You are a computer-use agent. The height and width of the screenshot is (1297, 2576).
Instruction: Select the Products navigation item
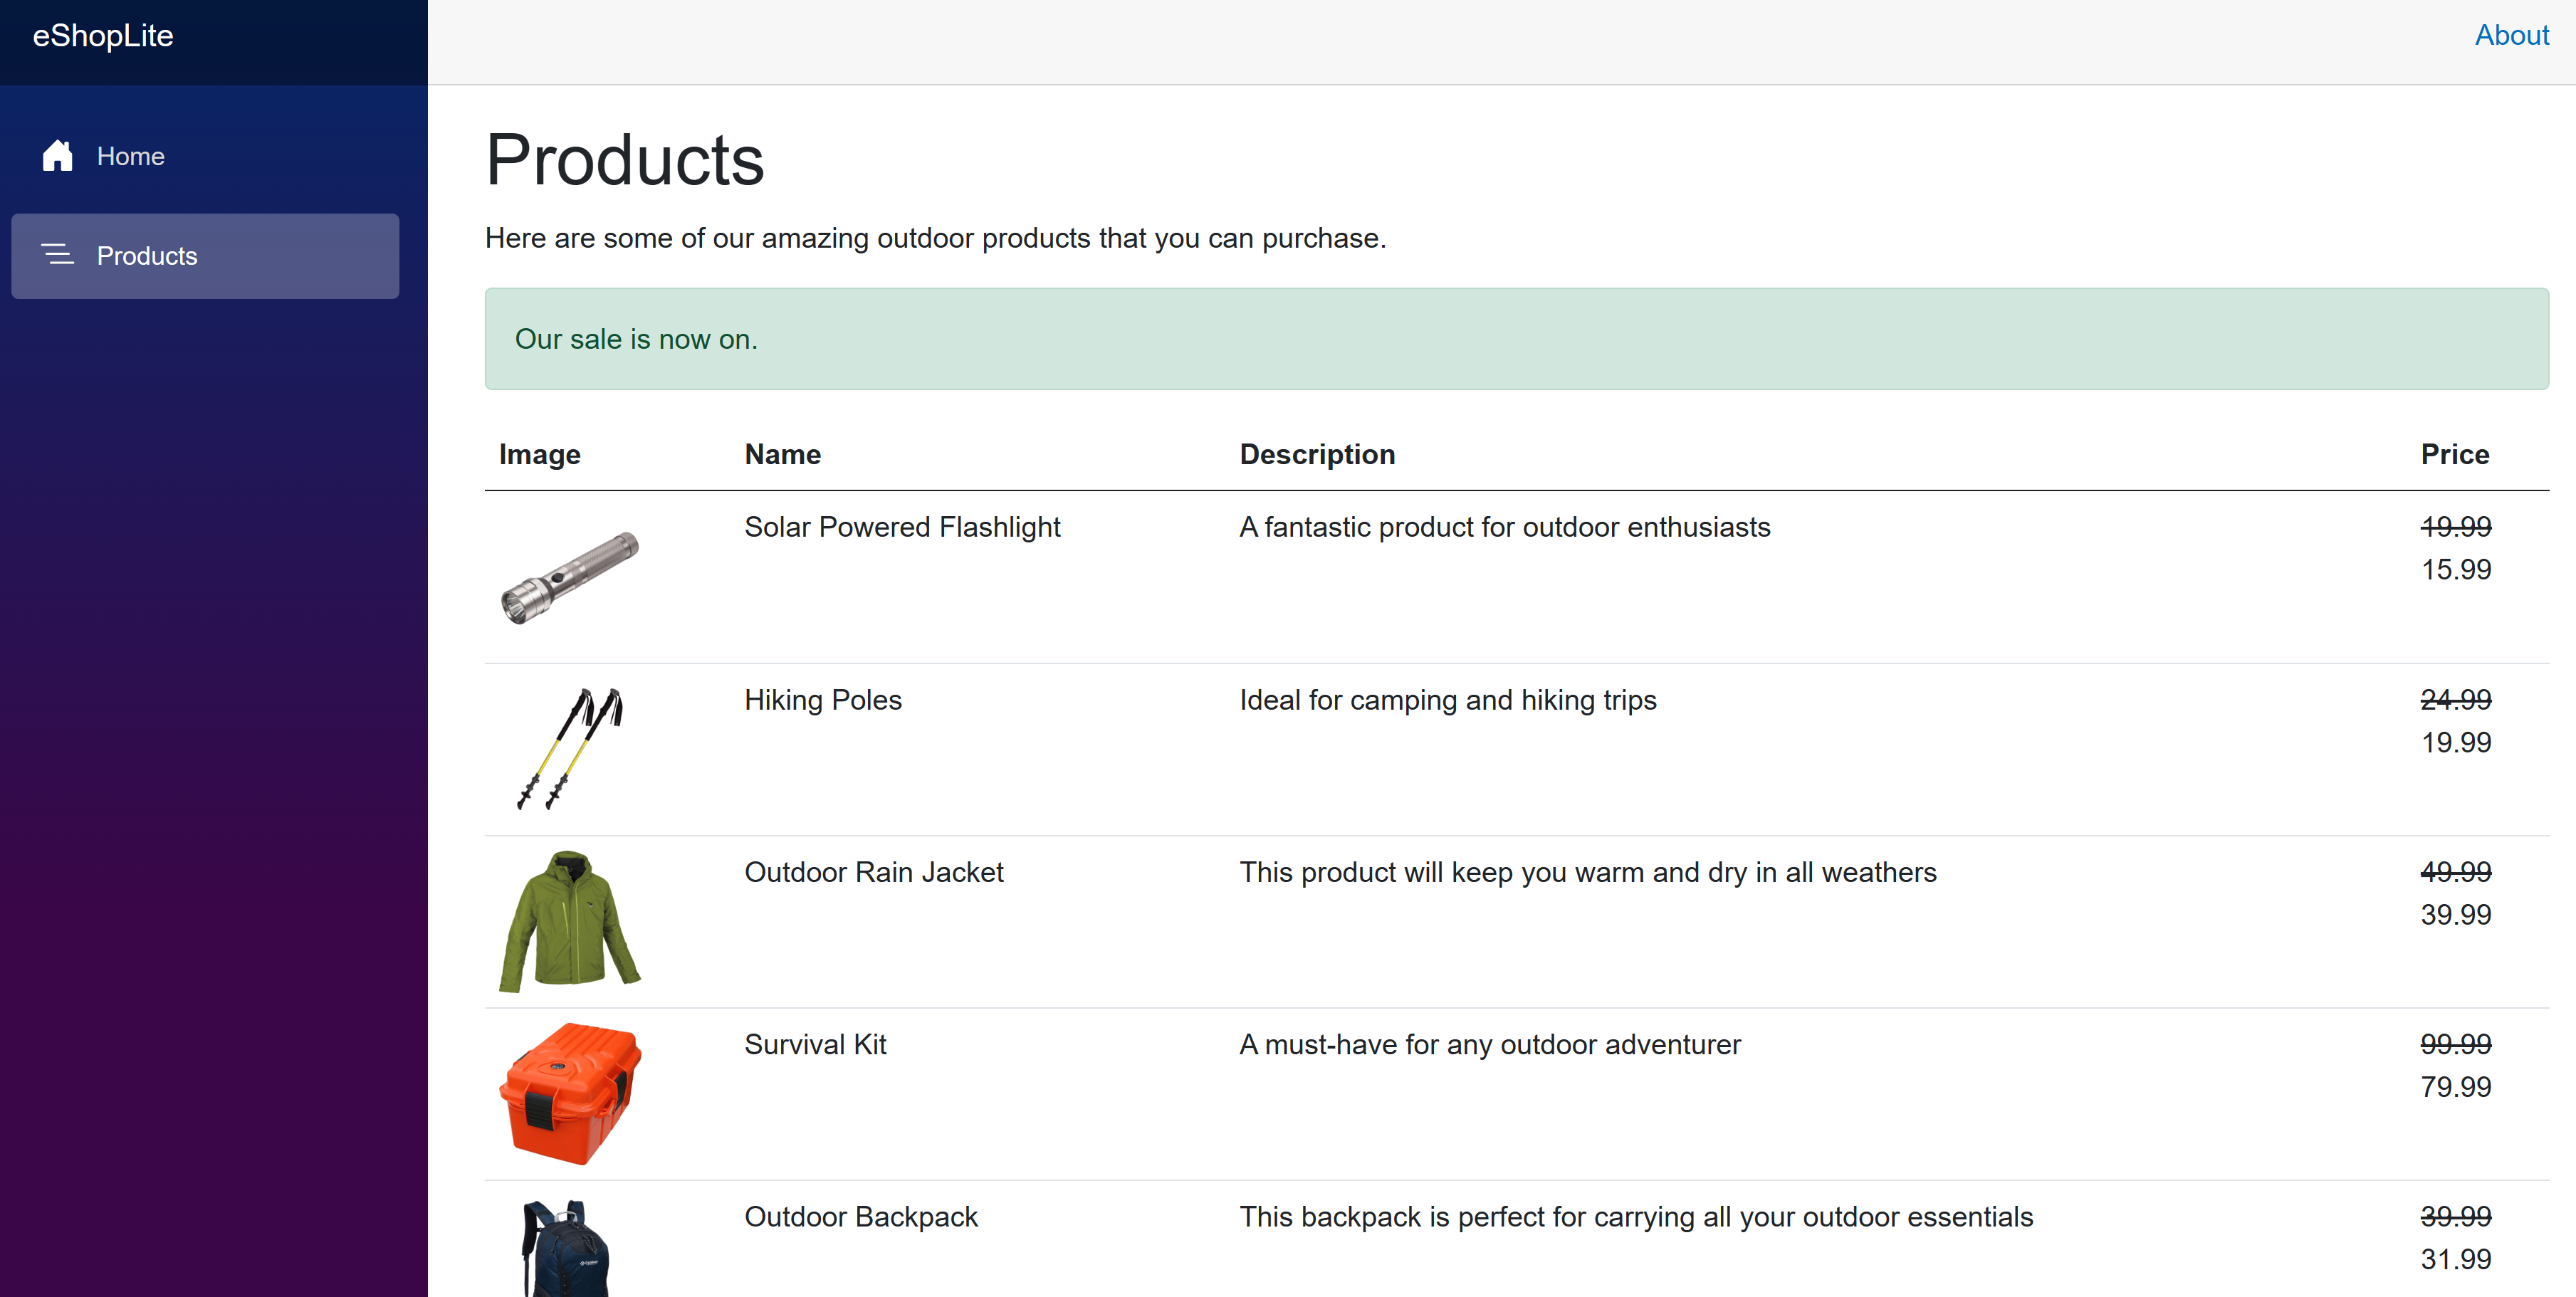146,256
